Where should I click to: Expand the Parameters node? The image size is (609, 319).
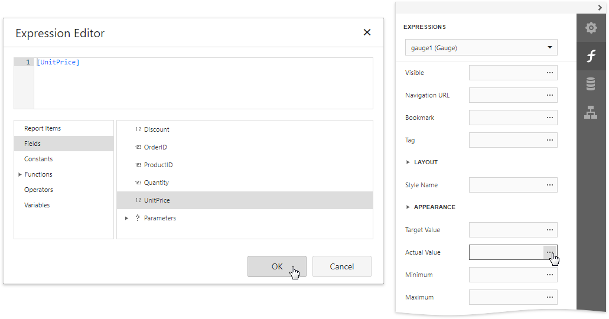pyautogui.click(x=126, y=218)
